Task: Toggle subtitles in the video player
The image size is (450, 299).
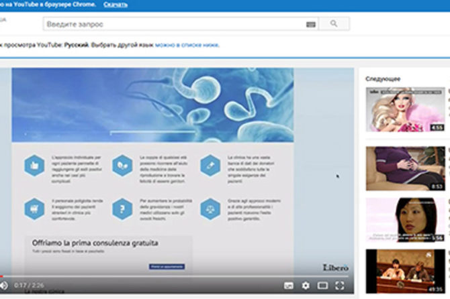Action: [289, 286]
